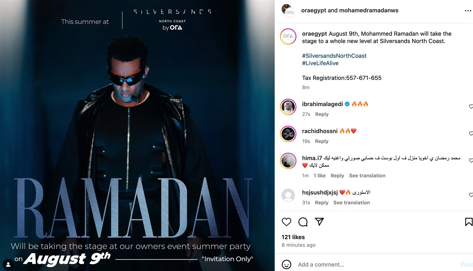Like rachidhossni's comment heart
Image resolution: width=473 pixels, height=271 pixels.
[x=471, y=133]
